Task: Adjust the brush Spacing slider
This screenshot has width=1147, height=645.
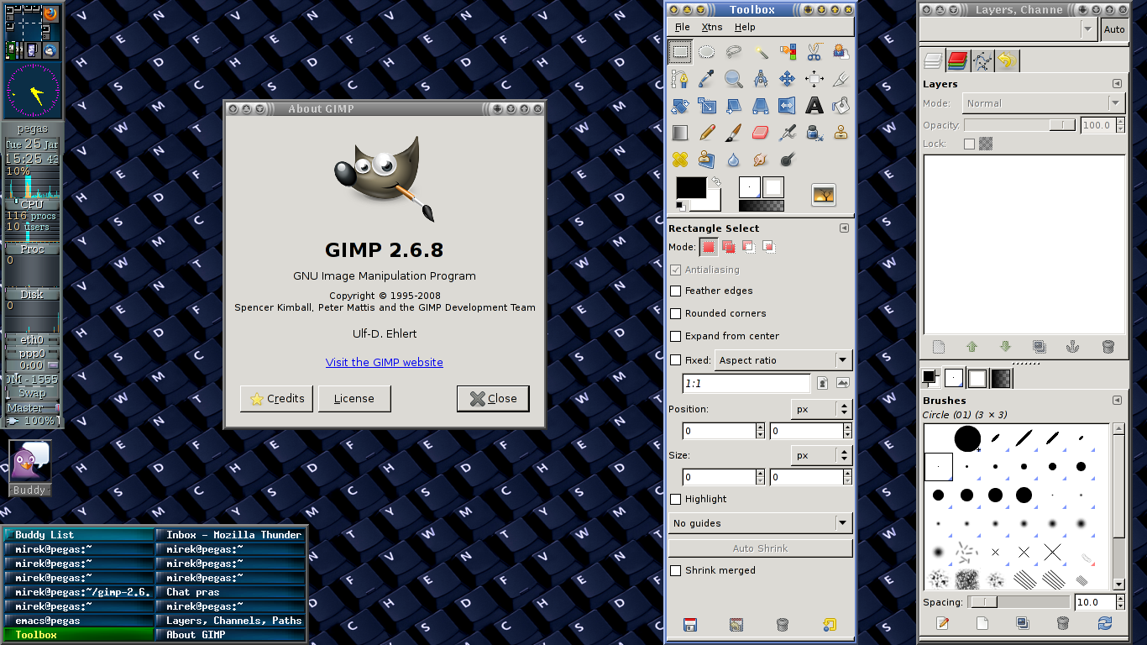Action: (x=1020, y=602)
